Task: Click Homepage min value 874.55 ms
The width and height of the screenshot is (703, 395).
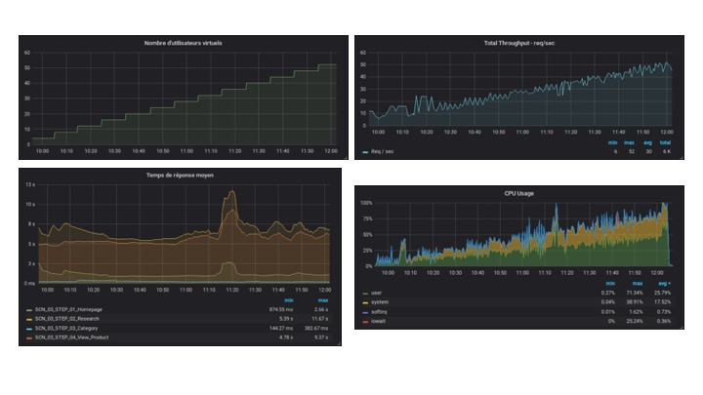Action: (281, 309)
